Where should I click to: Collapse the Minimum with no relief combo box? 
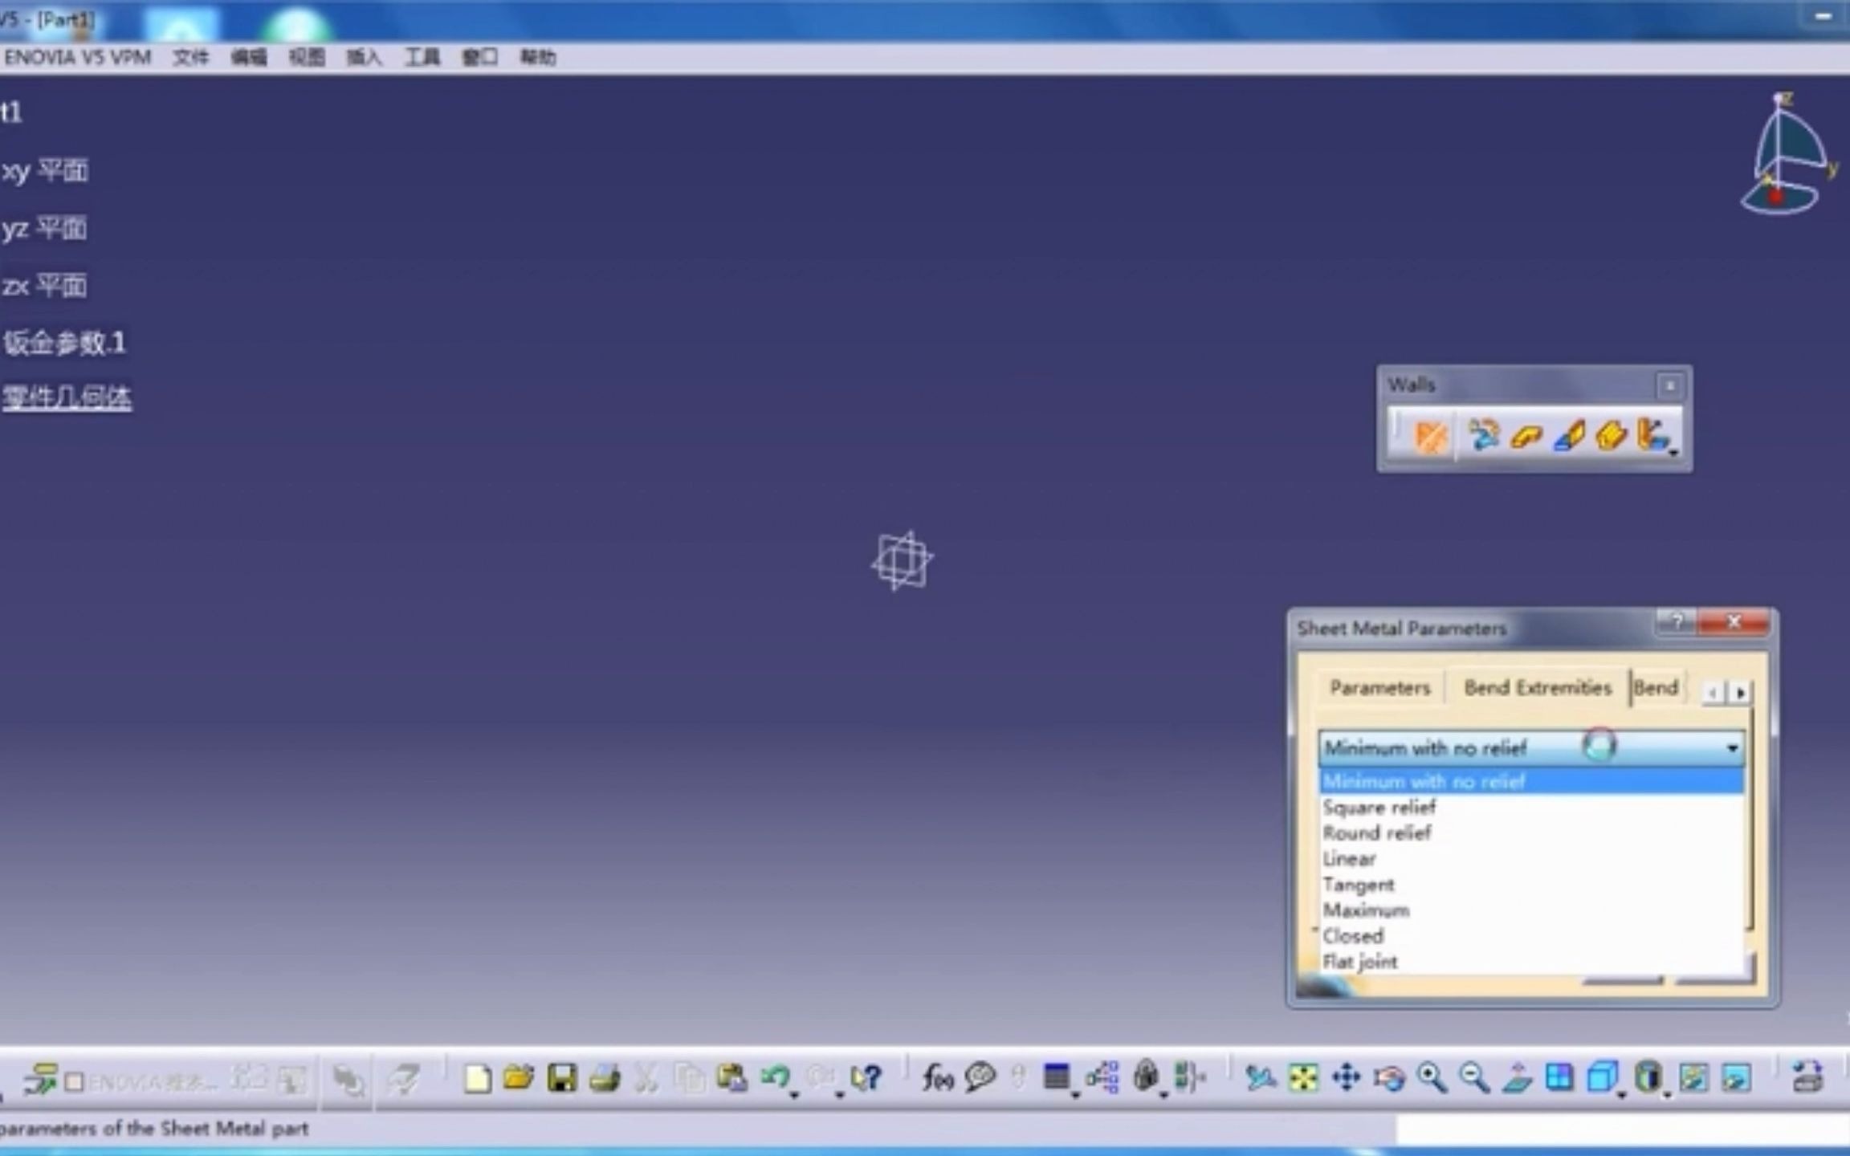point(1732,748)
